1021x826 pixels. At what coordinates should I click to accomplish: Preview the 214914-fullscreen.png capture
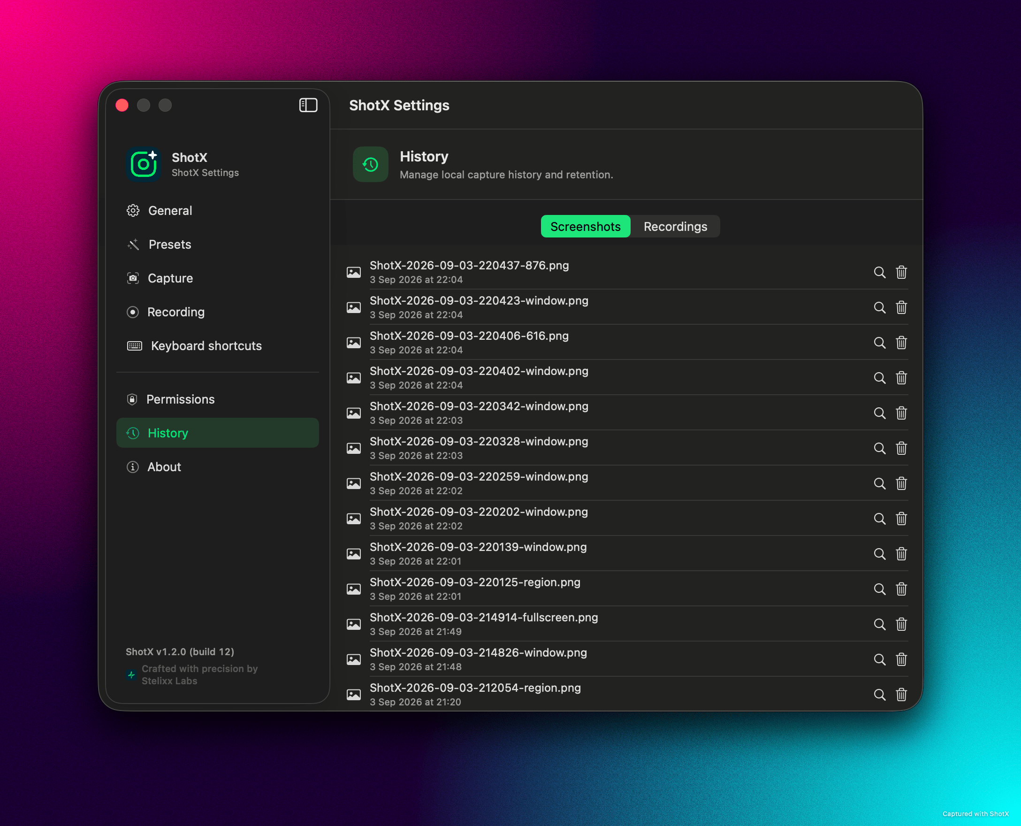tap(879, 624)
